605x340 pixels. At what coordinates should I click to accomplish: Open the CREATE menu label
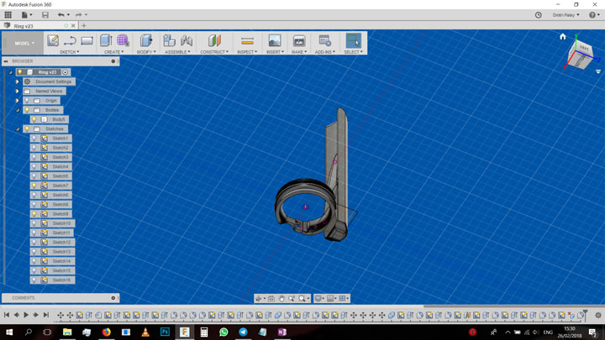point(113,52)
